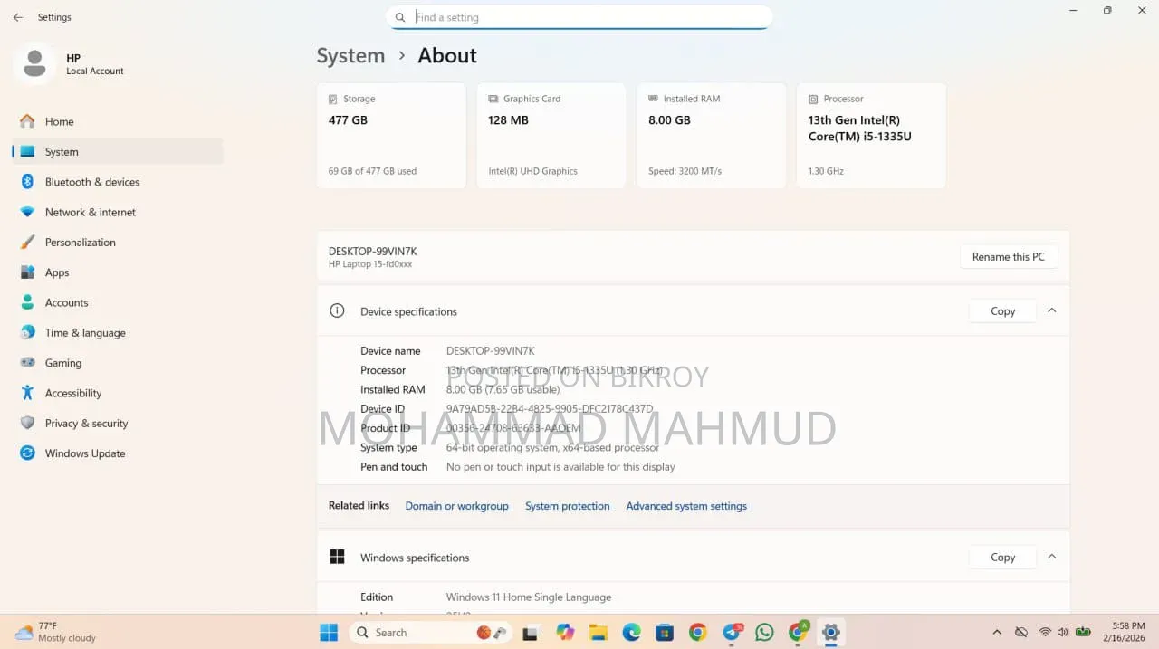This screenshot has height=649, width=1159.
Task: Show hidden system tray icons
Action: coord(997,632)
